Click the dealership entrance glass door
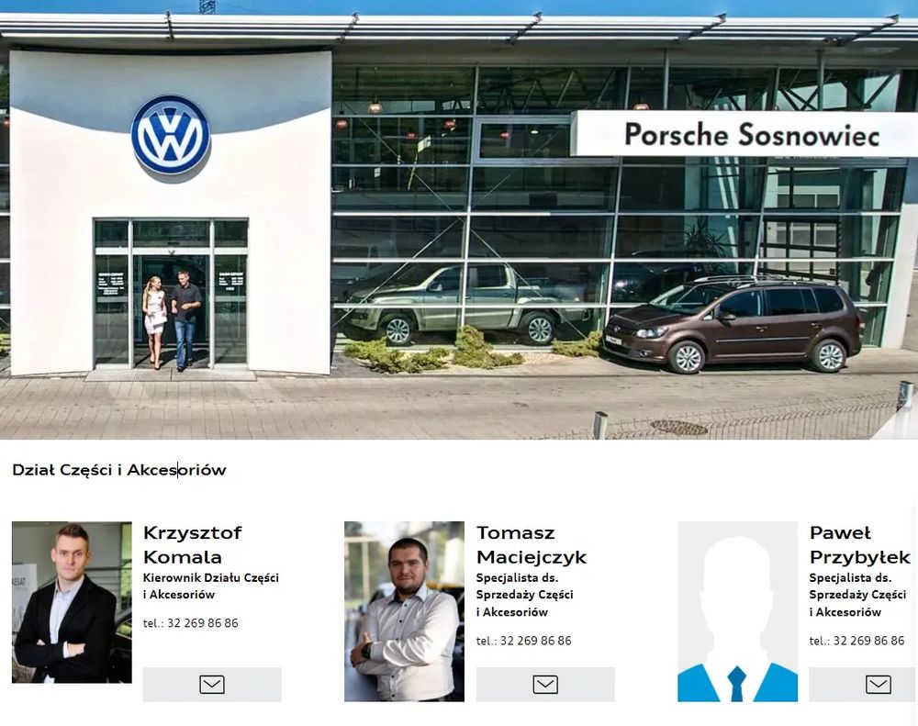This screenshot has width=918, height=726. click(171, 294)
